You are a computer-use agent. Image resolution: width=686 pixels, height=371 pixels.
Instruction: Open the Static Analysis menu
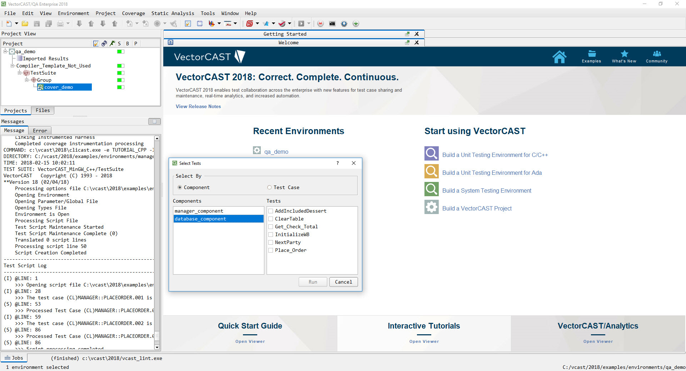pos(173,13)
